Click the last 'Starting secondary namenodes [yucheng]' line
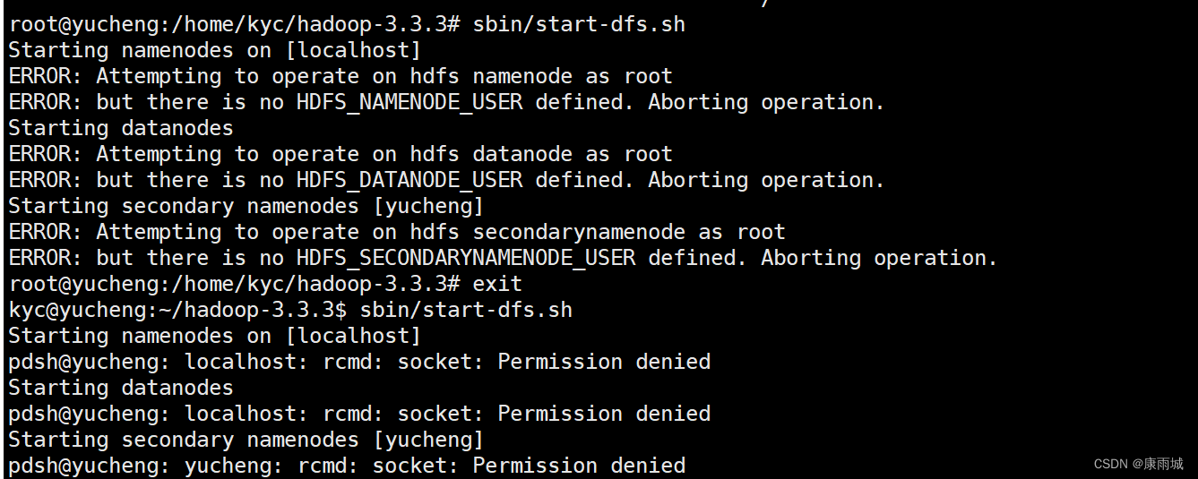This screenshot has height=479, width=1198. click(x=246, y=440)
